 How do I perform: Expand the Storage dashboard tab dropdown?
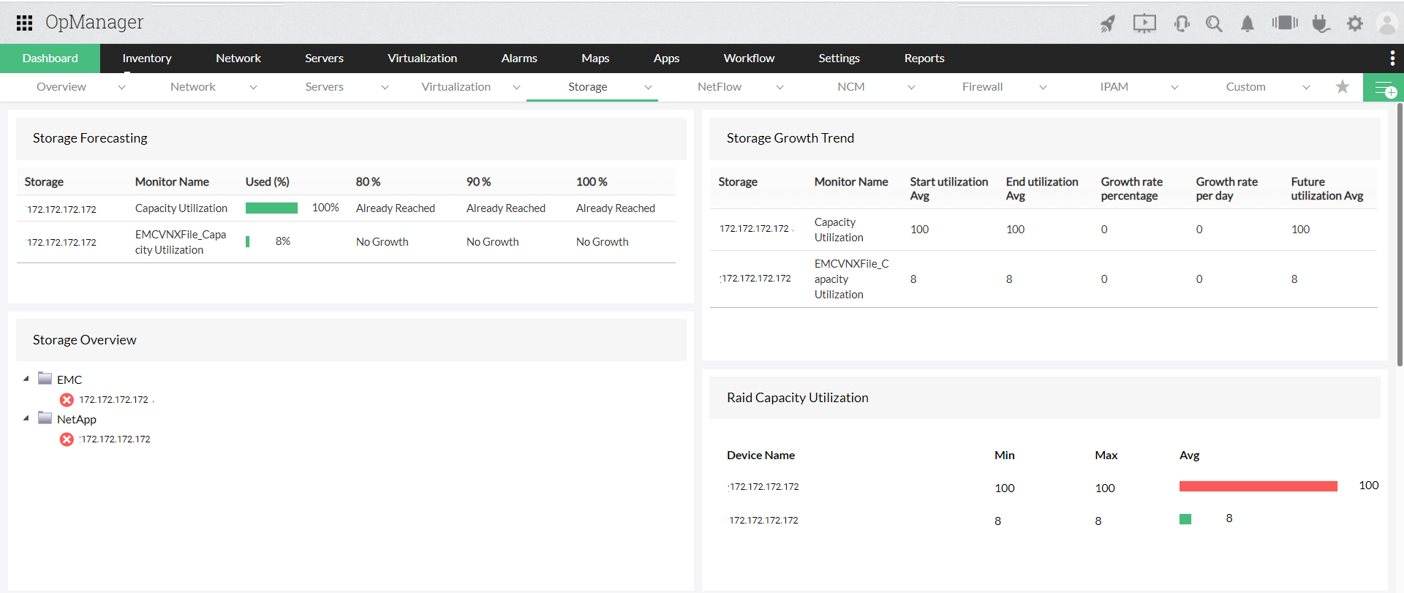[x=648, y=88]
